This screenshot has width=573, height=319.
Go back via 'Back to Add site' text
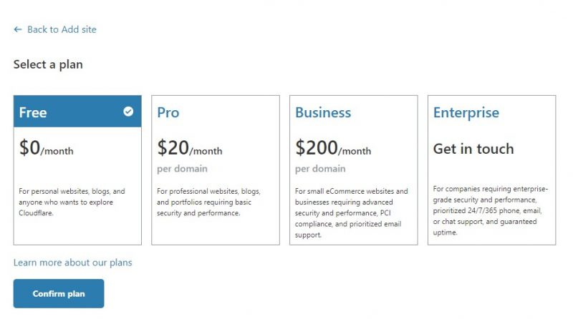[x=62, y=30]
